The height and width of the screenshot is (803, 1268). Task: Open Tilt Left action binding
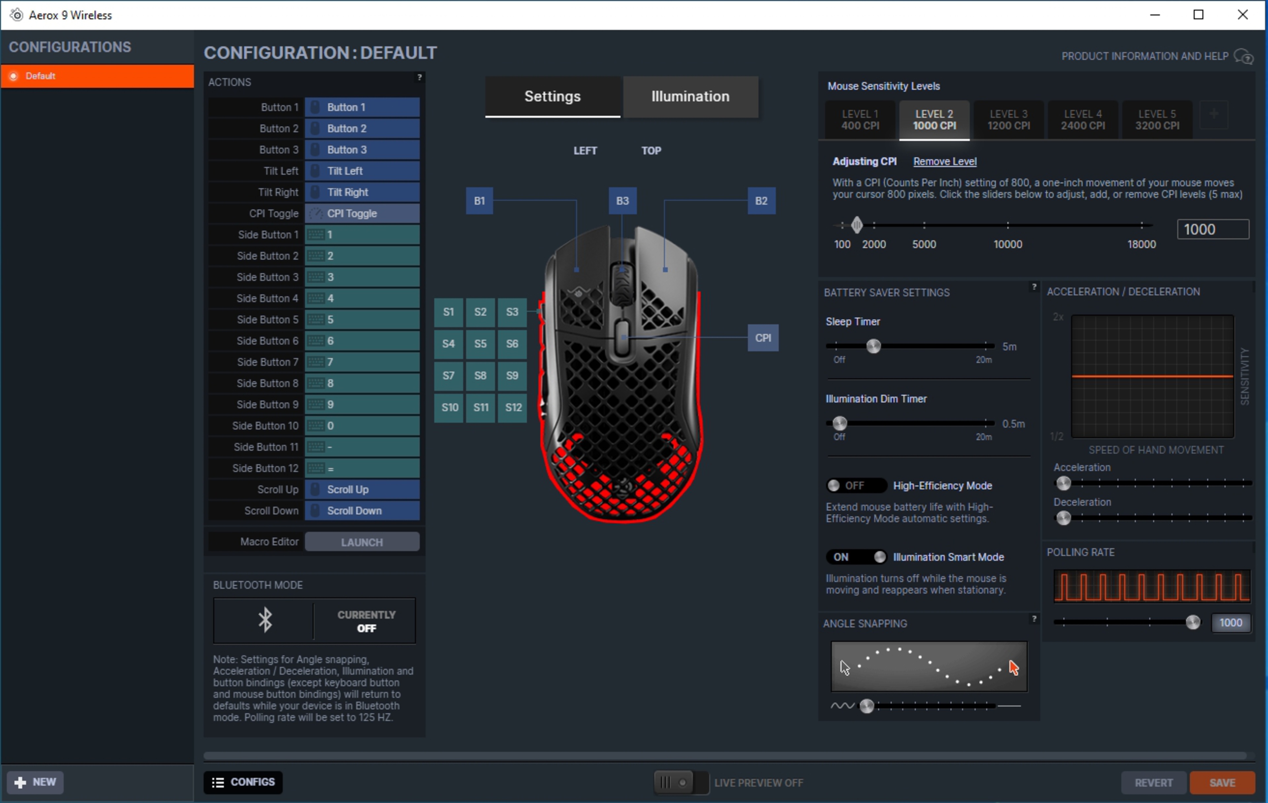[x=362, y=171]
